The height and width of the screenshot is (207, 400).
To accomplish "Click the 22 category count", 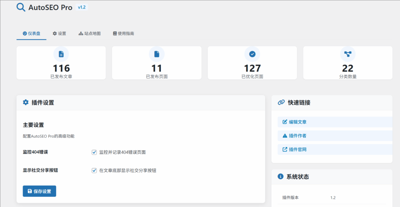I will pyautogui.click(x=348, y=68).
